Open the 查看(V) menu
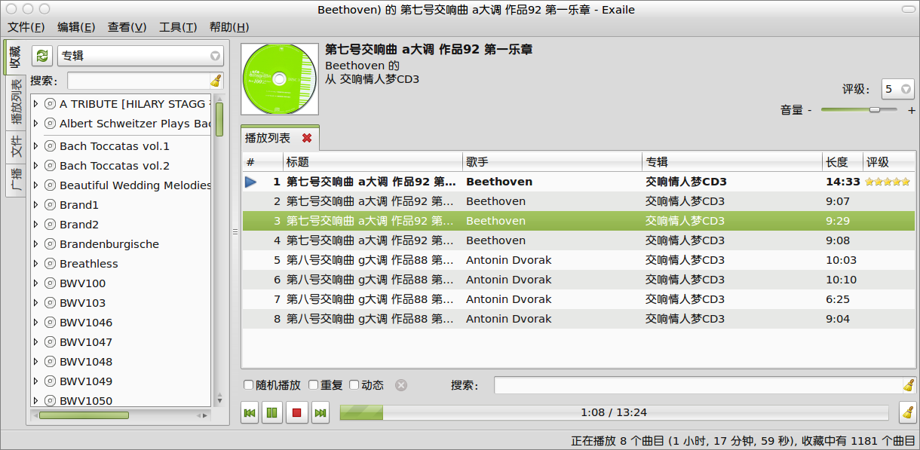 click(127, 27)
